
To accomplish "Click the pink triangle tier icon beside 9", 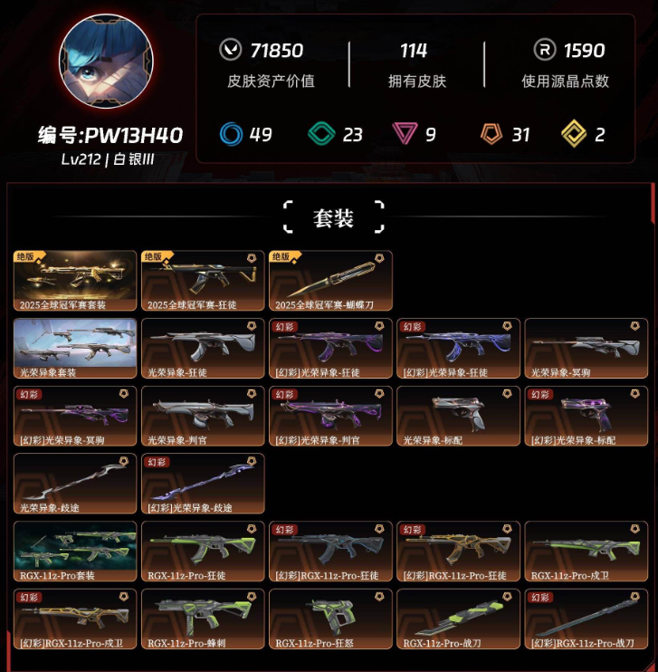I will (x=405, y=133).
